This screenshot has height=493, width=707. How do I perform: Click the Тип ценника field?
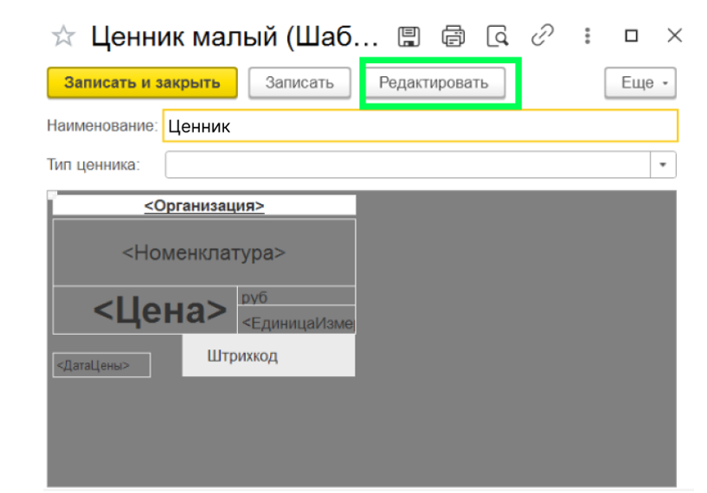[408, 164]
